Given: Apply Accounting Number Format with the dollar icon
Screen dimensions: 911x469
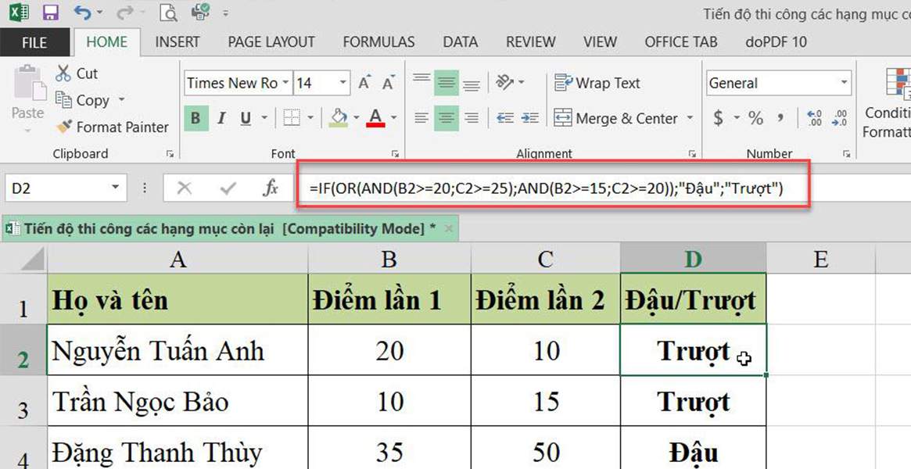Looking at the screenshot, I should point(719,118).
